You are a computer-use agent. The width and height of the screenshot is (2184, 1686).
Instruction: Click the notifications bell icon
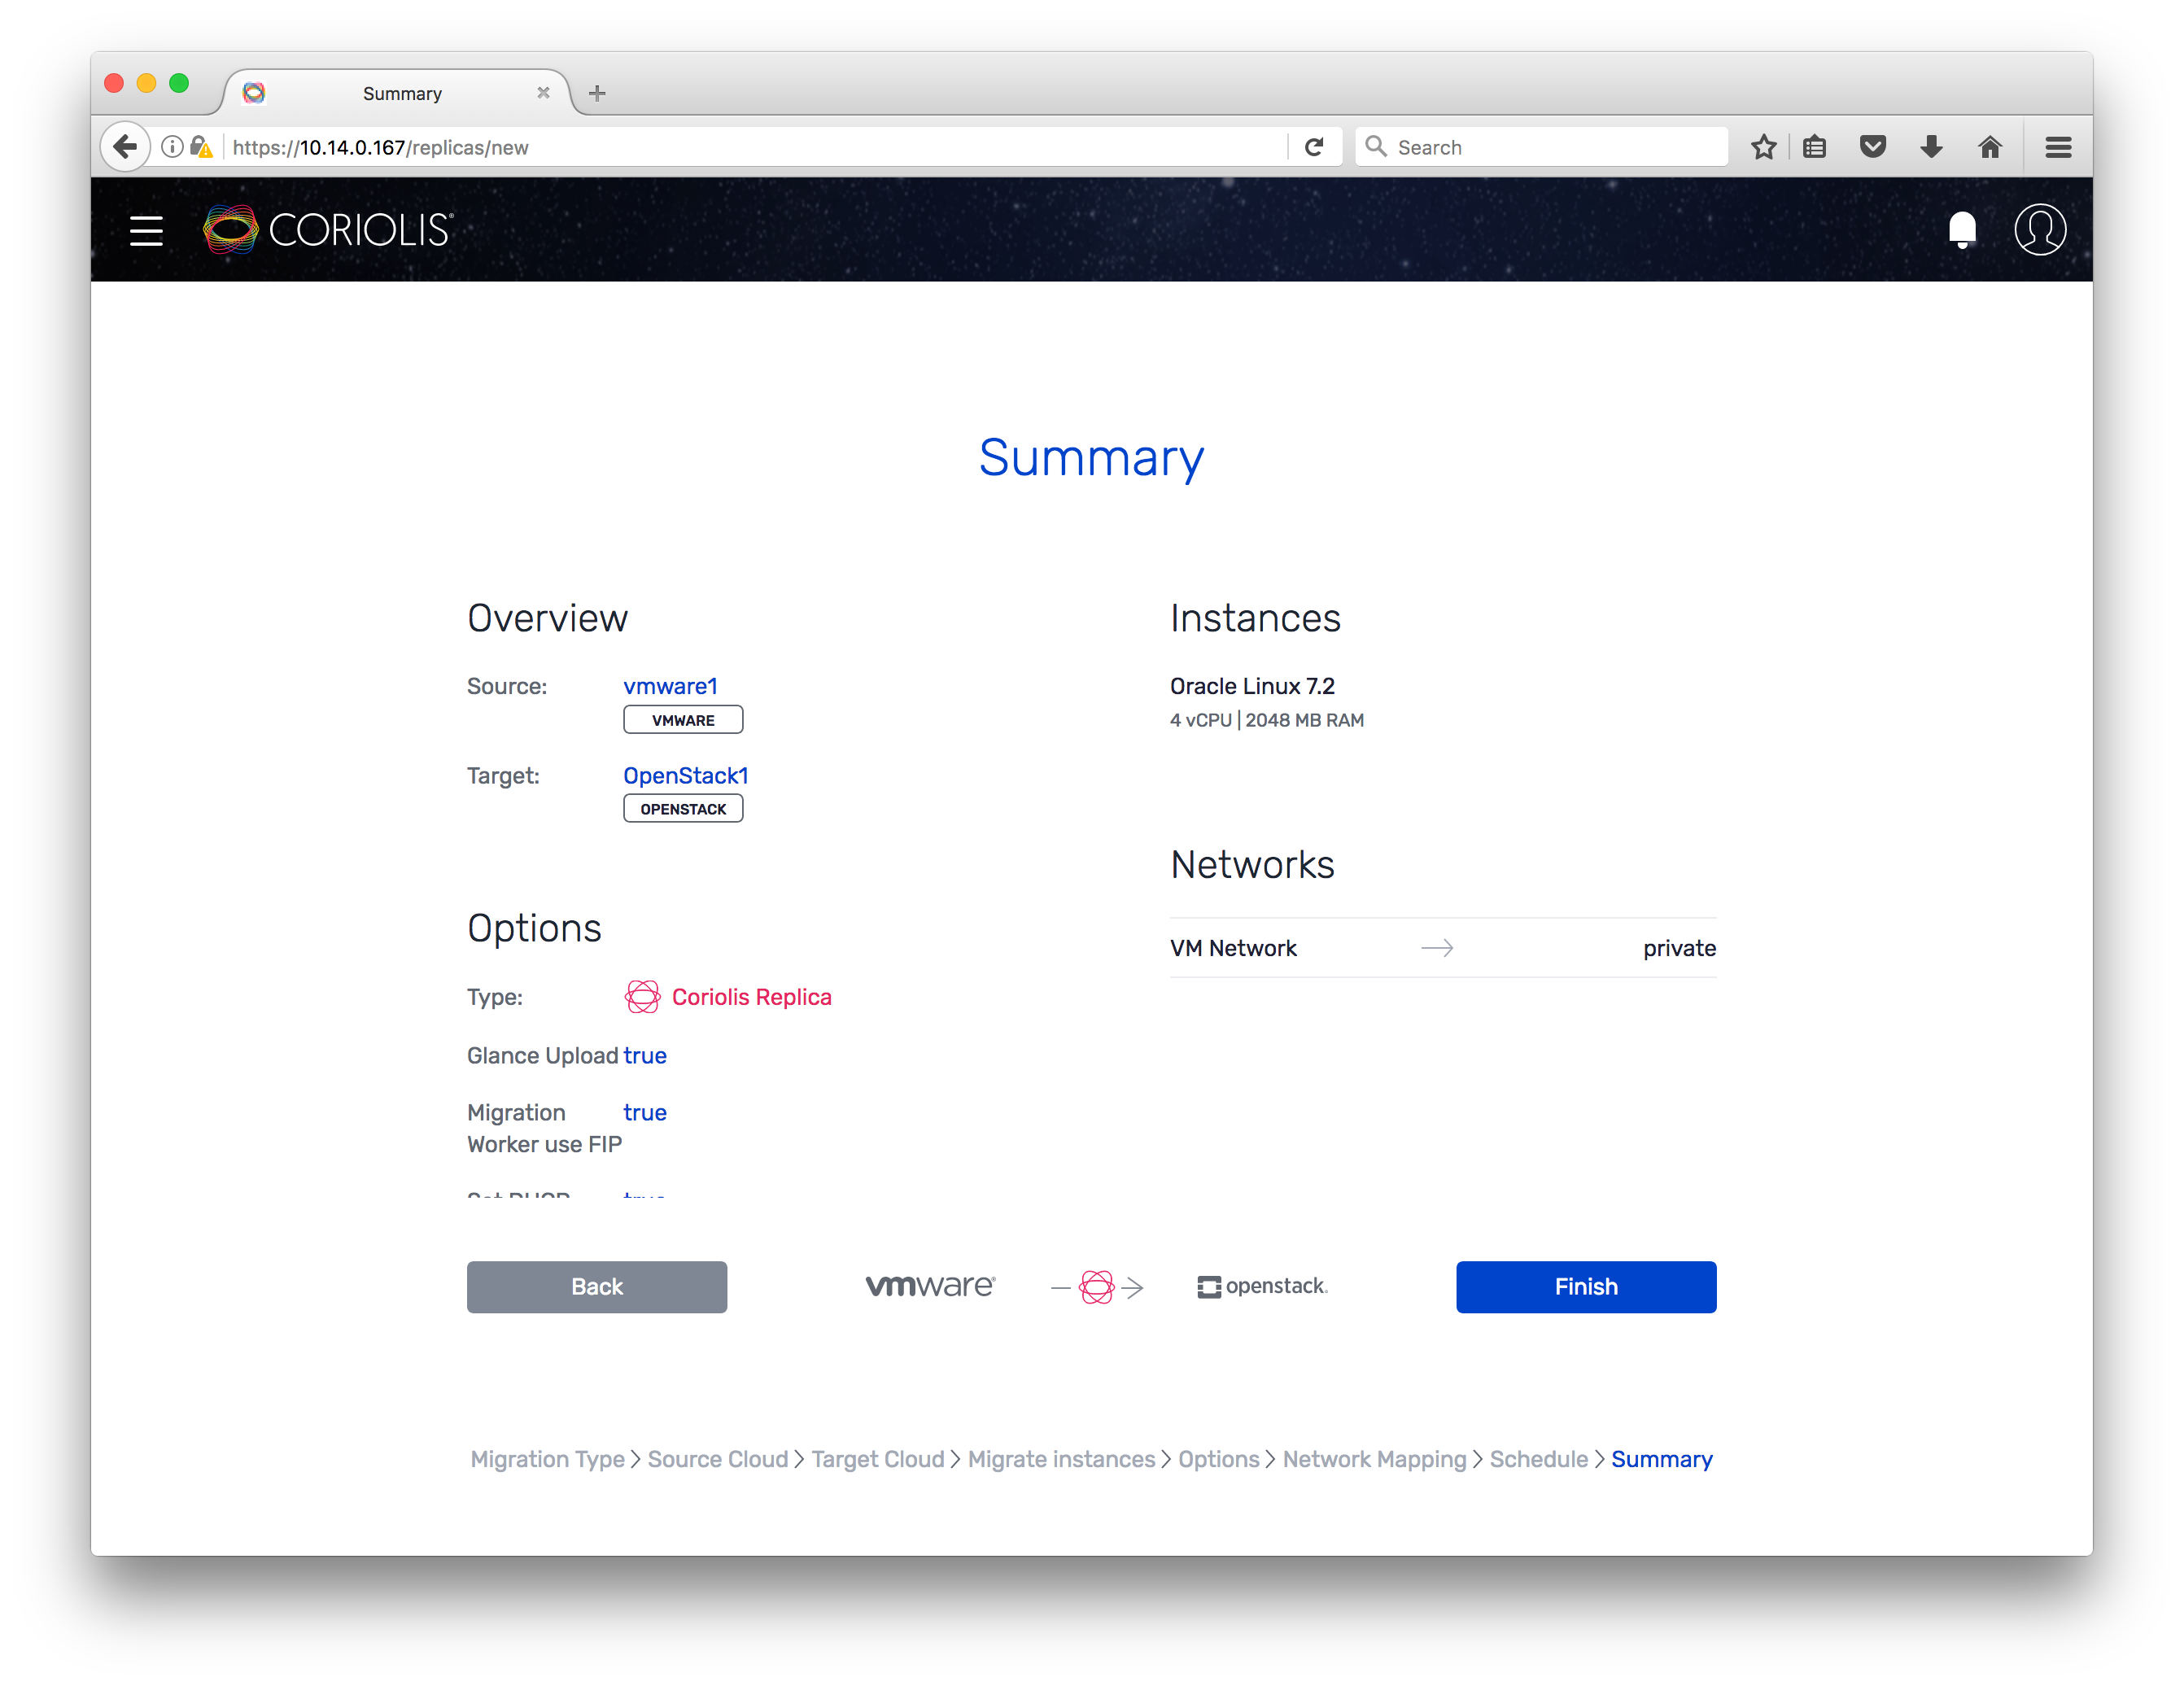1962,230
